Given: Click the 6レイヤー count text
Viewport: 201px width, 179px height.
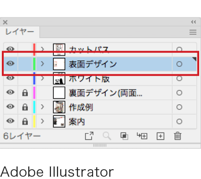Looking at the screenshot, I should point(22,136).
